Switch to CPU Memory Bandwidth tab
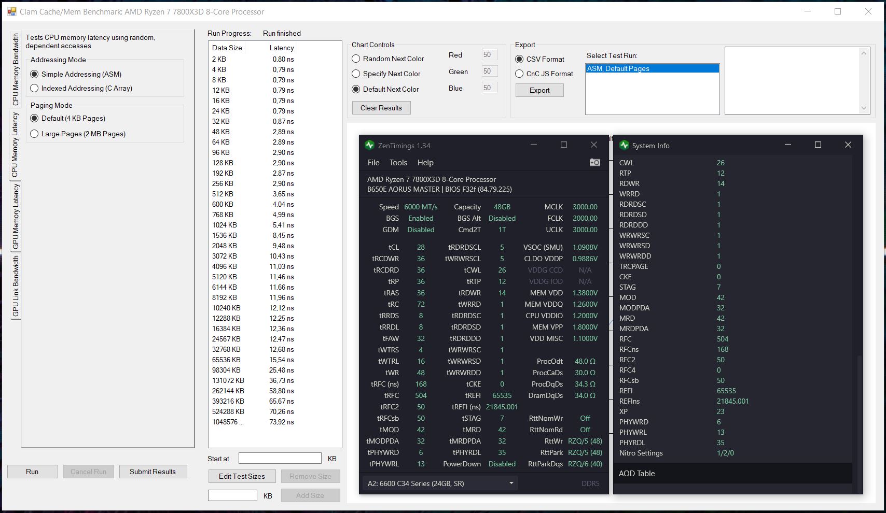 16,69
